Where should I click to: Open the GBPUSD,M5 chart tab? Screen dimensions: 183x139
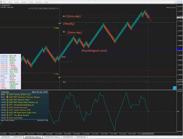click(81, 137)
